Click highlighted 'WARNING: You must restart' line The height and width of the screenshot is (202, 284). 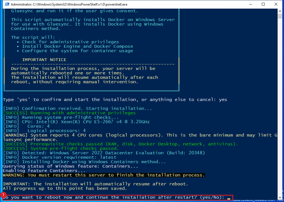point(104,175)
